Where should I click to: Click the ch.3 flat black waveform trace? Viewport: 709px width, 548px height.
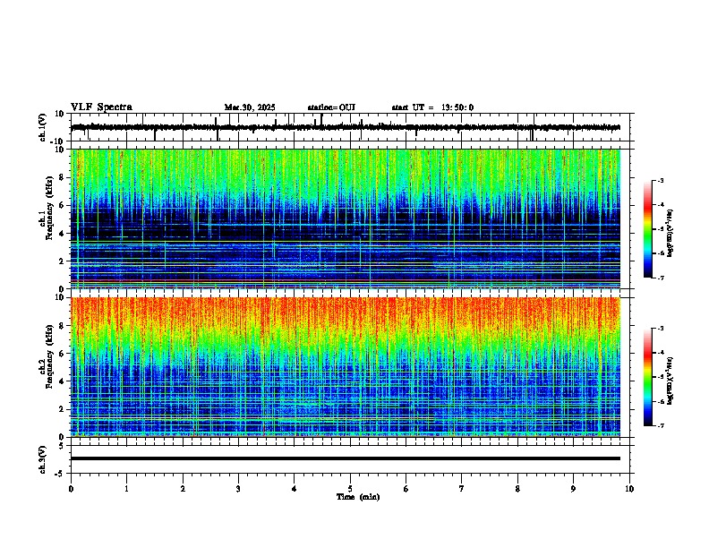click(346, 458)
